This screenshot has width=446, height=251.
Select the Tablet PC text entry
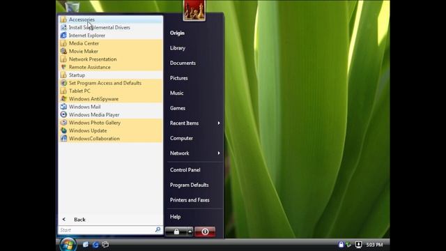point(79,91)
